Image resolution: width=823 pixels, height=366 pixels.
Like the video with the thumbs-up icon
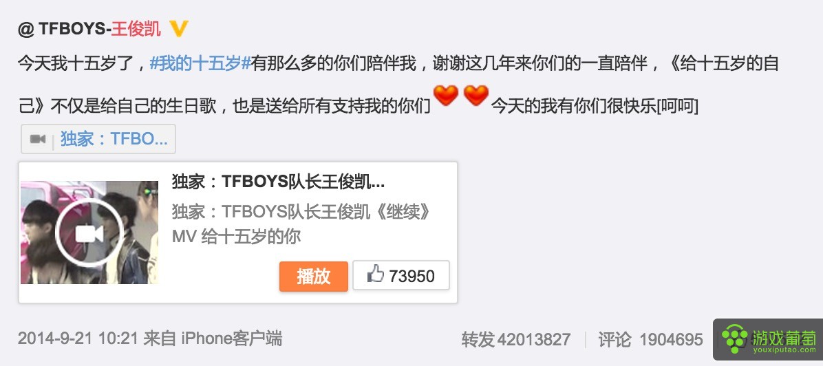click(376, 274)
